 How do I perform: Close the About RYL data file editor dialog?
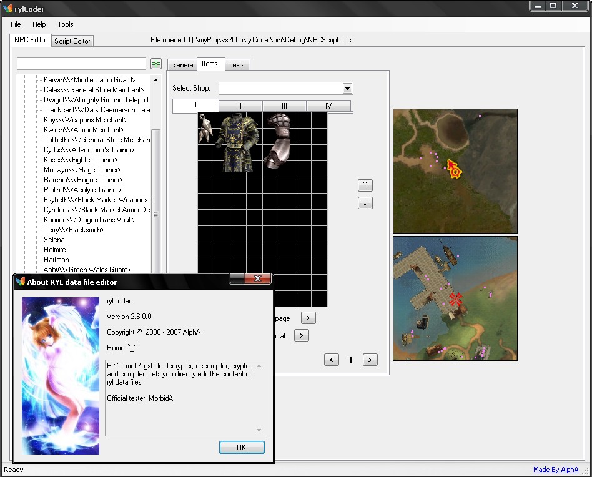[257, 280]
